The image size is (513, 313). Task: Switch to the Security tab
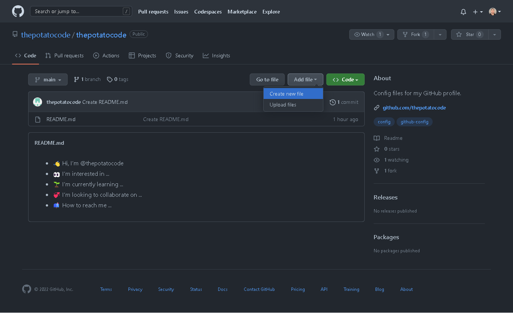(x=180, y=55)
